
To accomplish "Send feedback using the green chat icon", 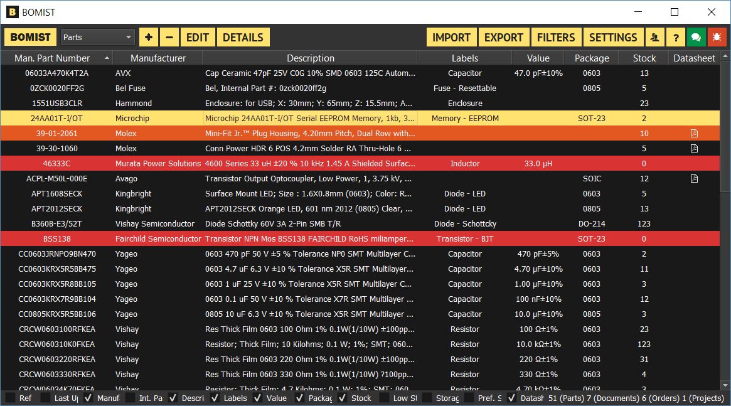I will point(696,36).
